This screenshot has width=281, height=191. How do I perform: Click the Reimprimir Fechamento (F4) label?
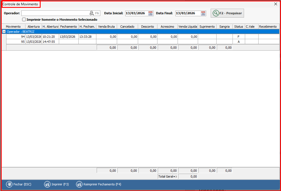tap(102, 184)
